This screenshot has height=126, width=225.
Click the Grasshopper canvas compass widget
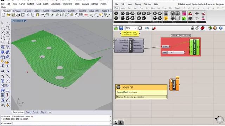(219, 119)
